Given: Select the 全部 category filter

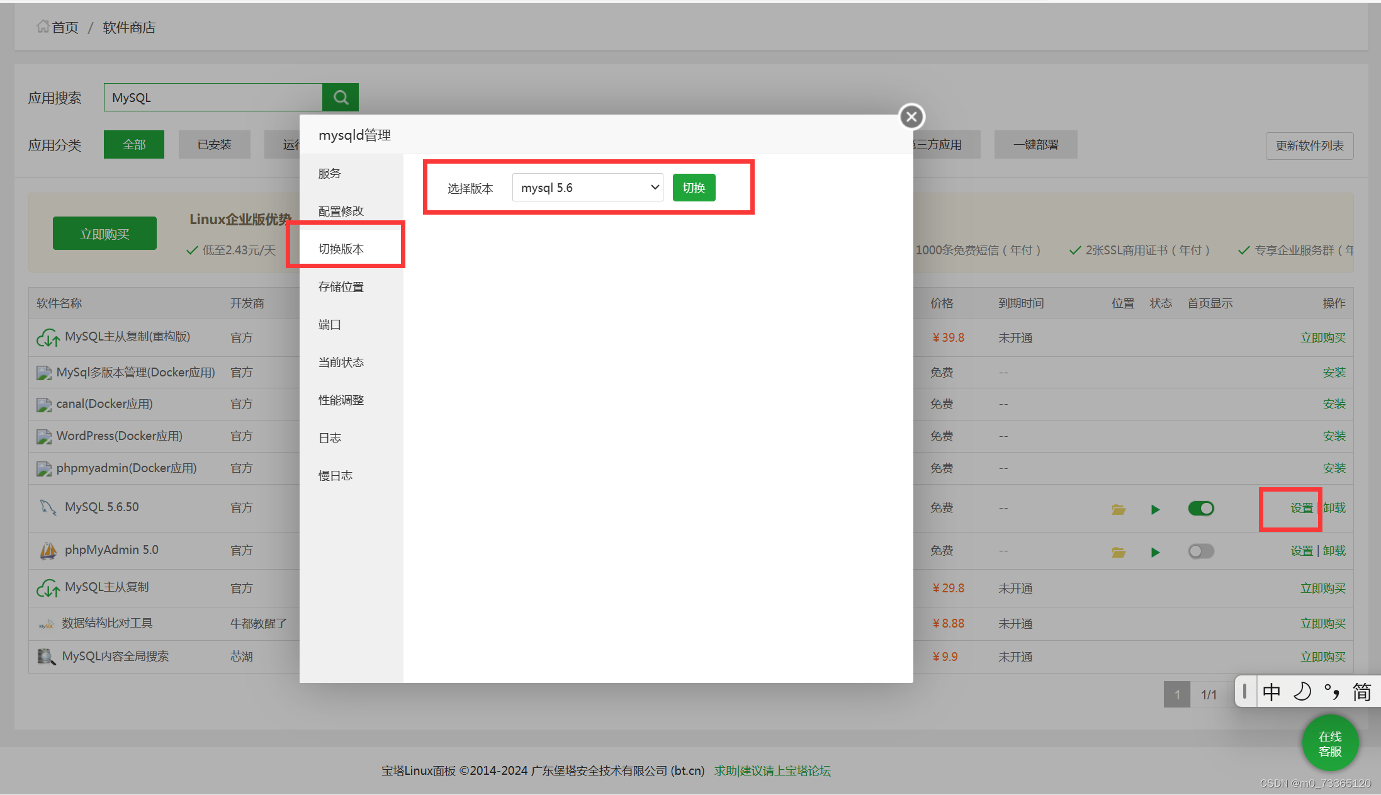Looking at the screenshot, I should pos(134,144).
